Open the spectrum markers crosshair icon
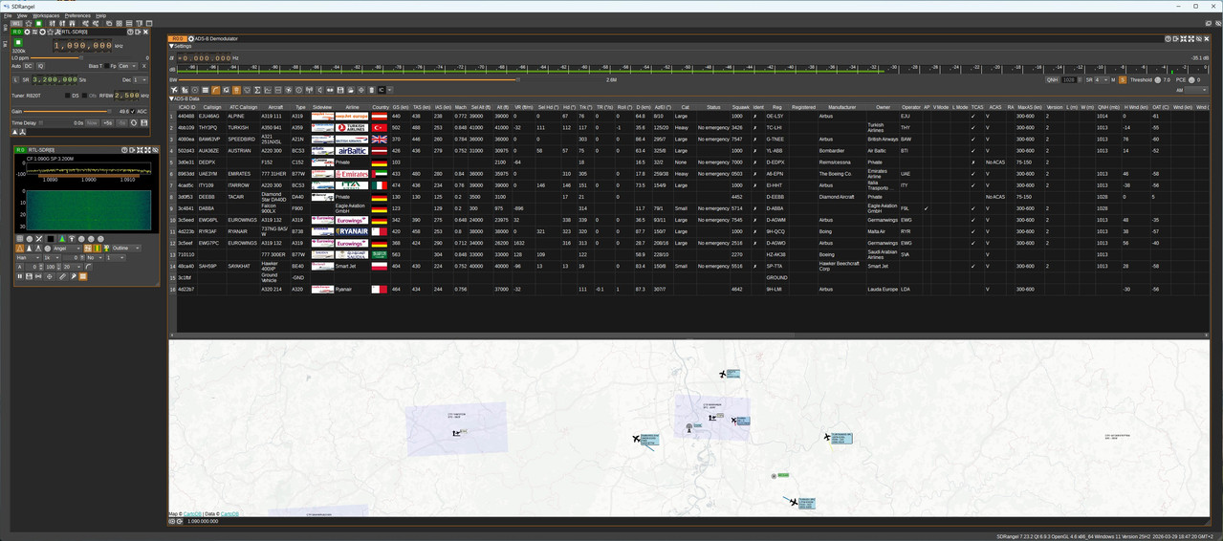The image size is (1223, 541). (x=50, y=276)
